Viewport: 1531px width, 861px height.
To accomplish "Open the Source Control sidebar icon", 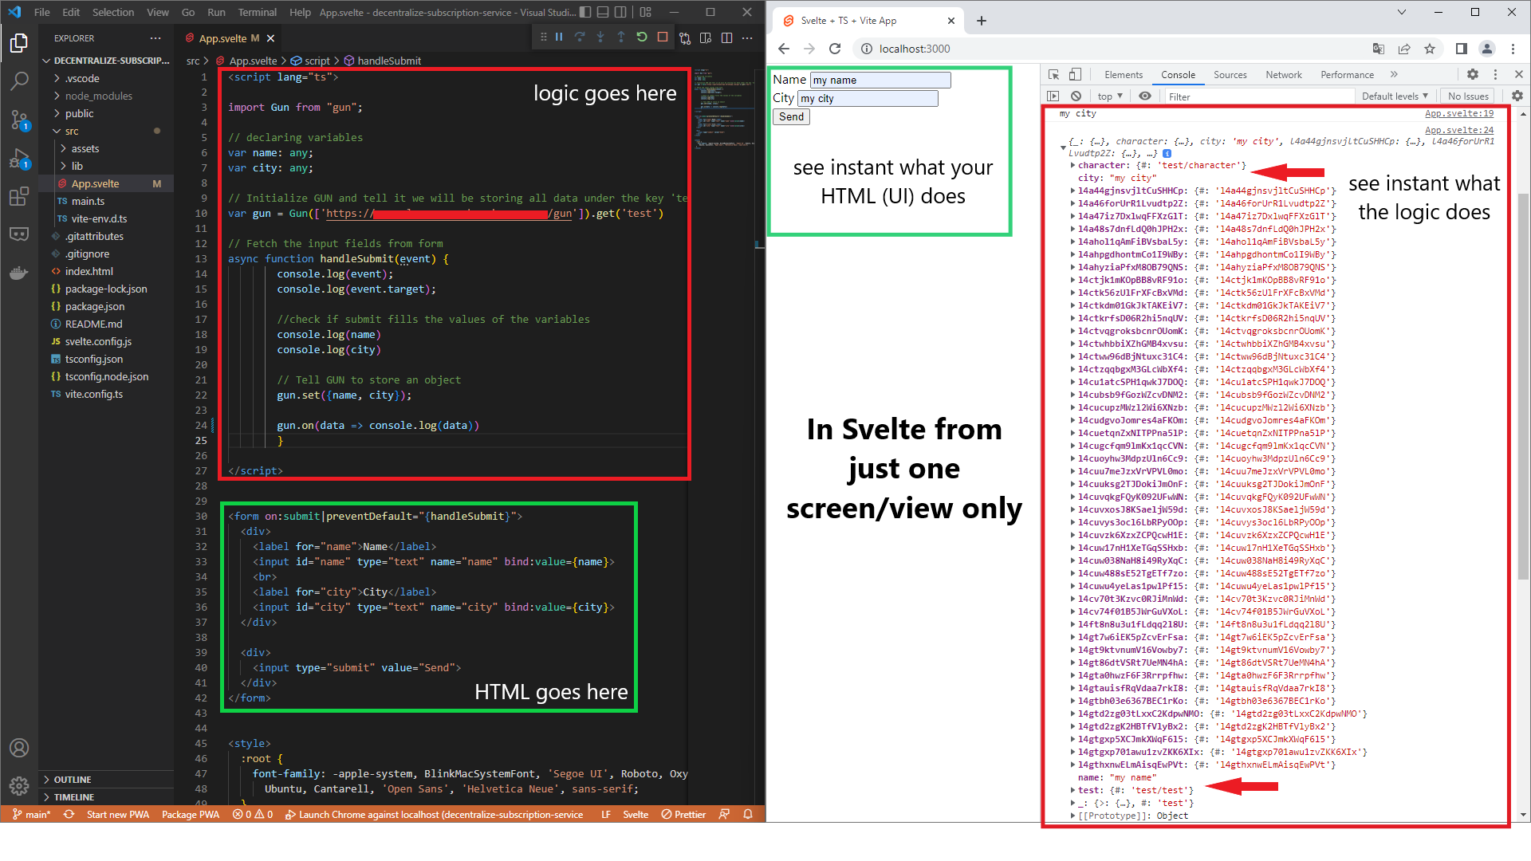I will 19,120.
